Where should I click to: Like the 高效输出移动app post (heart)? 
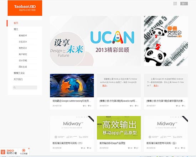(x=129, y=148)
